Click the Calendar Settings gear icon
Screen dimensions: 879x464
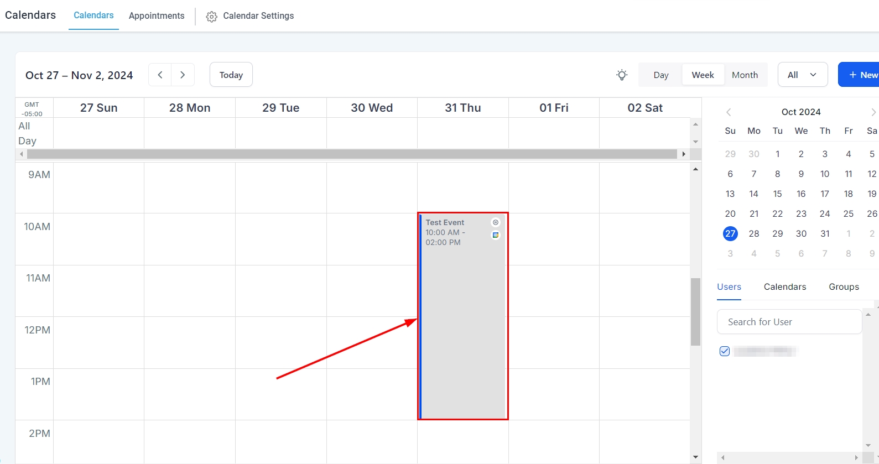(211, 17)
